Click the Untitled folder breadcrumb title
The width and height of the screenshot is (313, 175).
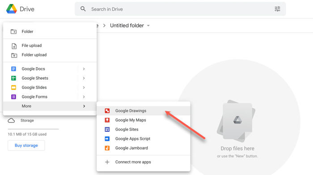coord(127,26)
